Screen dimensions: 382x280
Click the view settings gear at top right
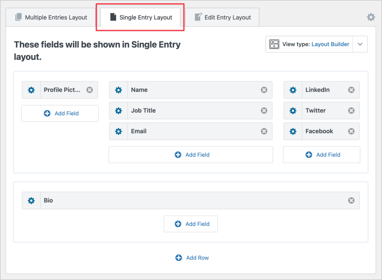[370, 17]
